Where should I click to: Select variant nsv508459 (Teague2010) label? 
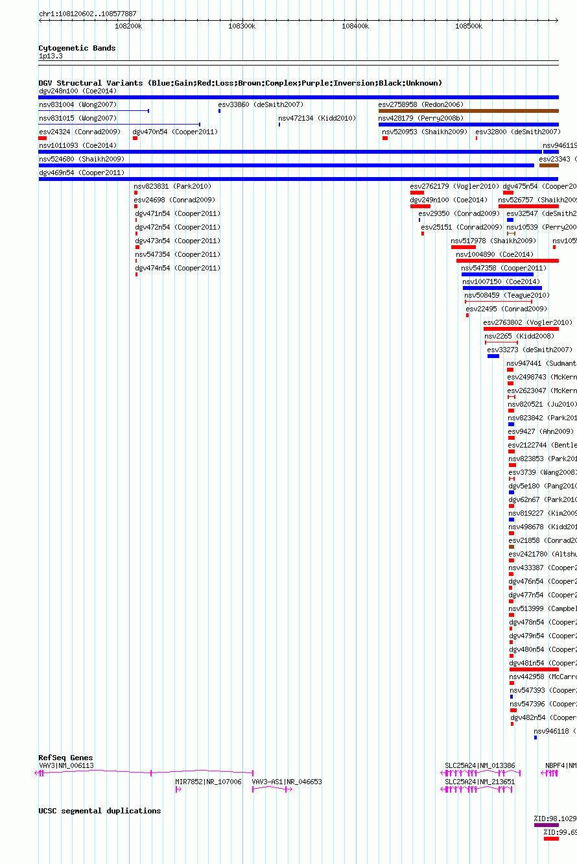click(x=507, y=295)
